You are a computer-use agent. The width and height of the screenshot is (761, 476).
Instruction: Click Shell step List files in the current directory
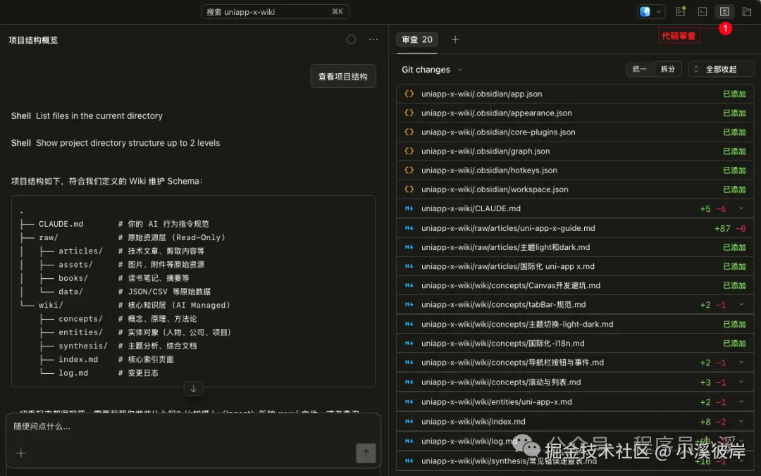click(x=87, y=116)
